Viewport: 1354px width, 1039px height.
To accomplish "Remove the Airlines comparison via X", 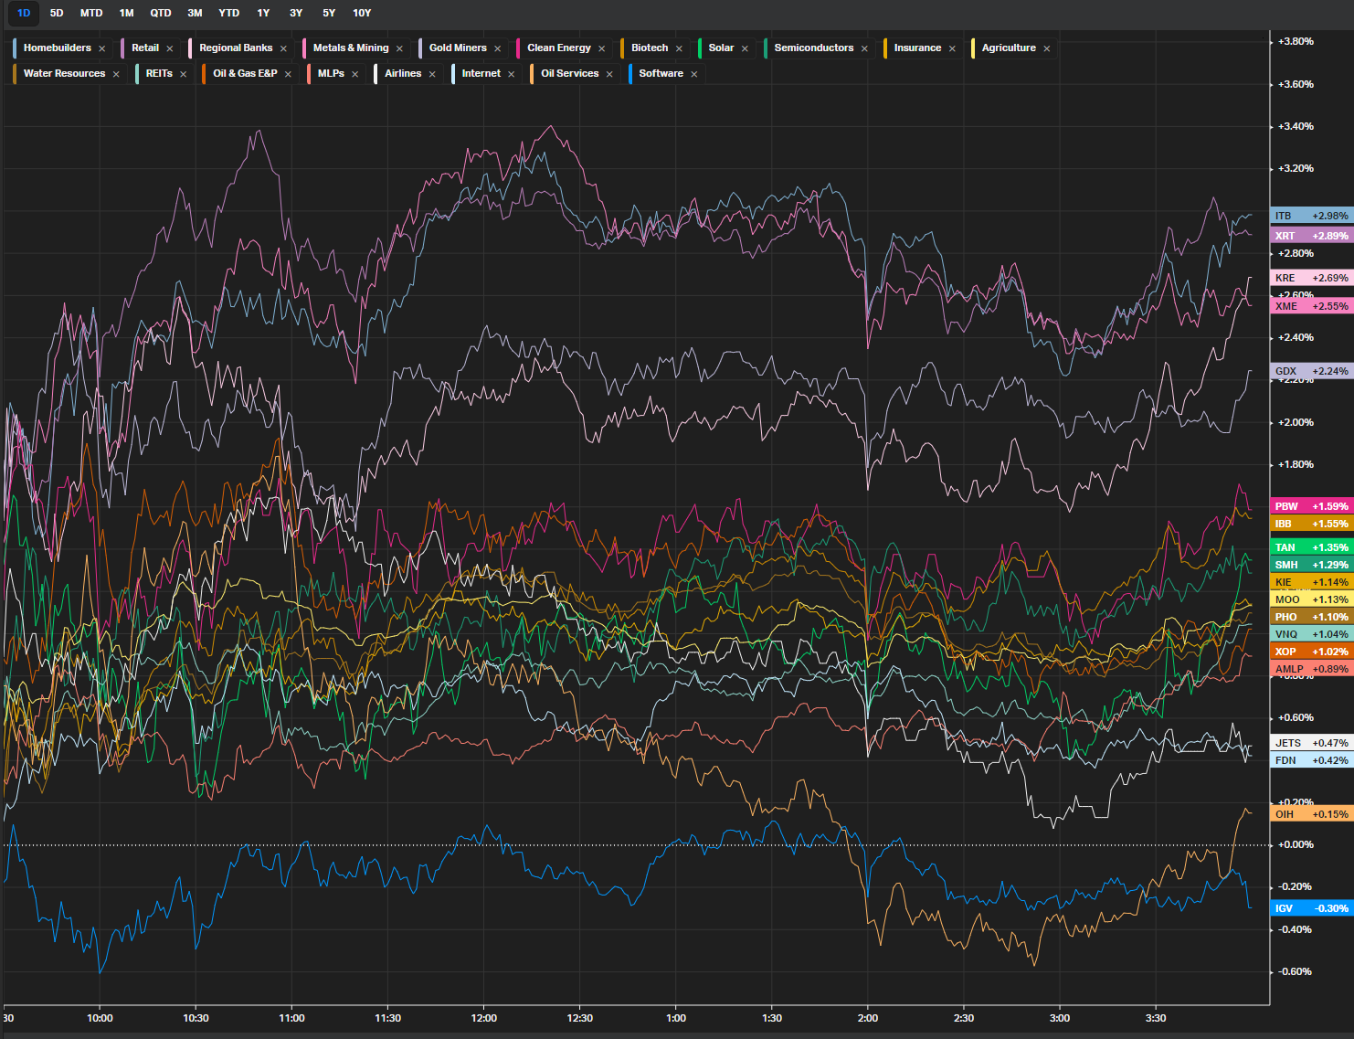I will click(x=432, y=74).
